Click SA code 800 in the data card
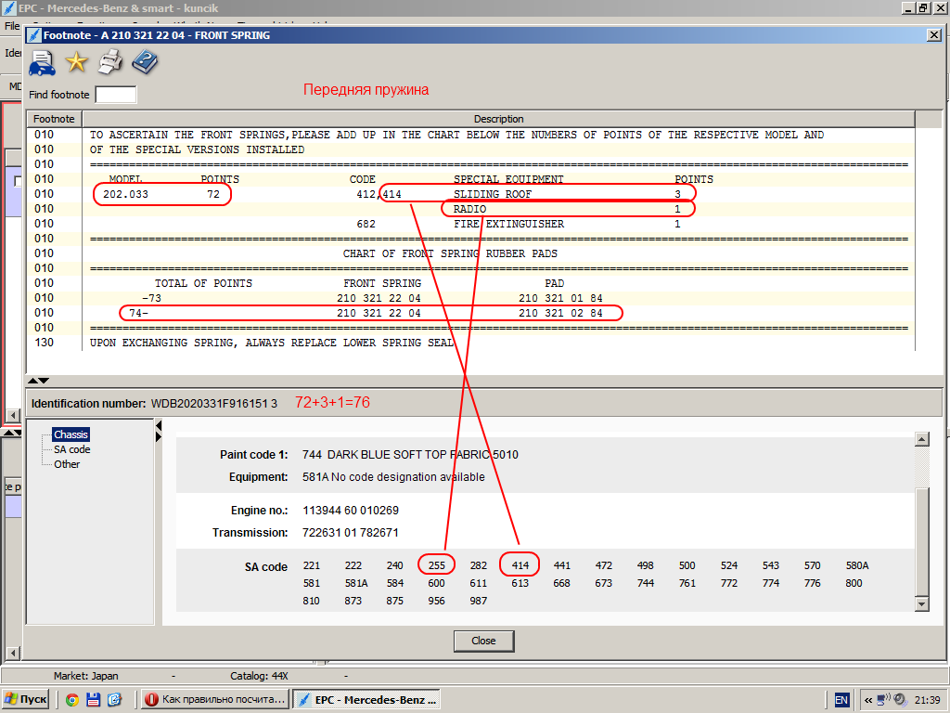The width and height of the screenshot is (950, 713). pyautogui.click(x=854, y=583)
